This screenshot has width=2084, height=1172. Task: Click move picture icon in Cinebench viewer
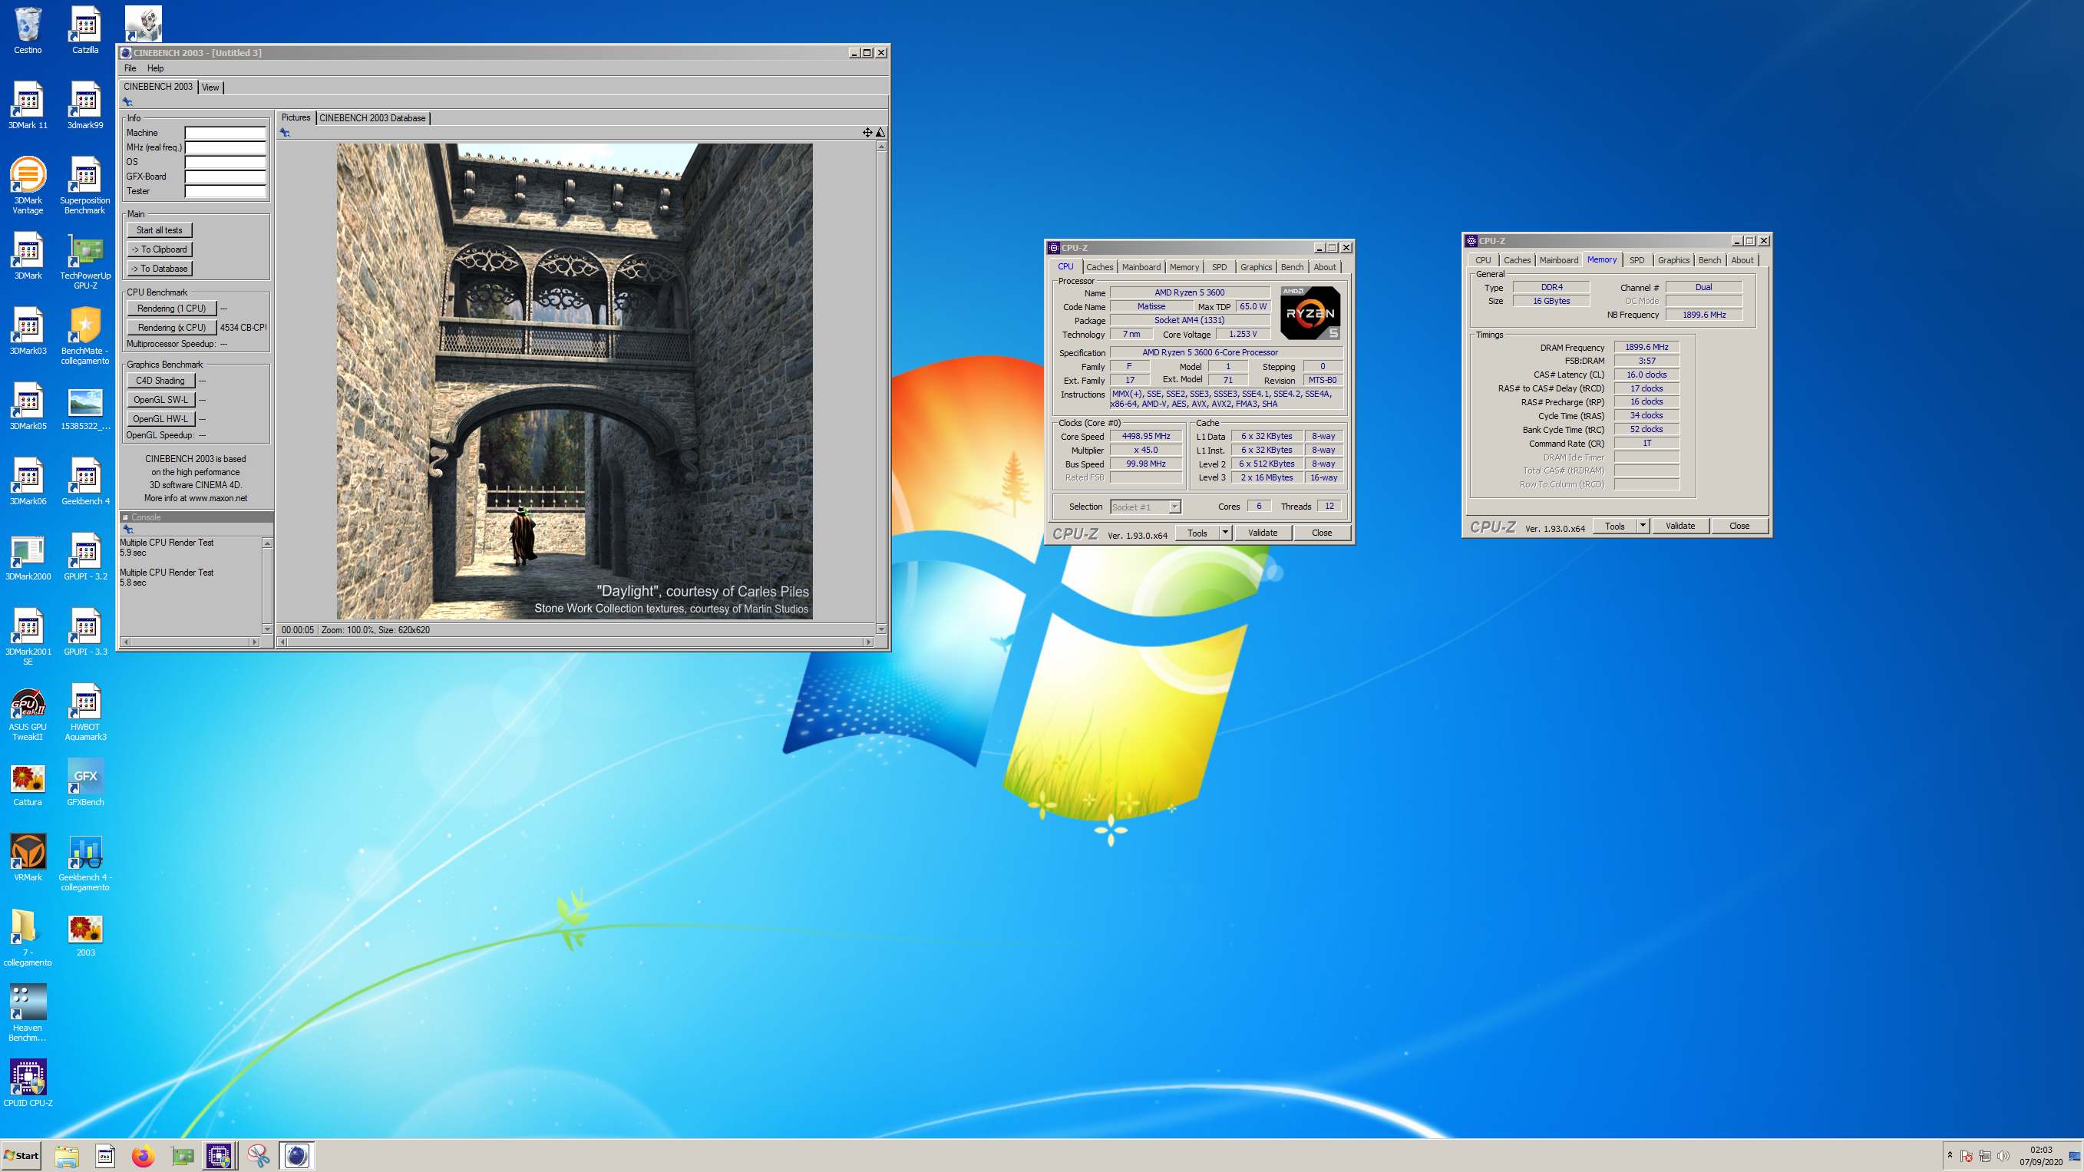[x=867, y=132]
